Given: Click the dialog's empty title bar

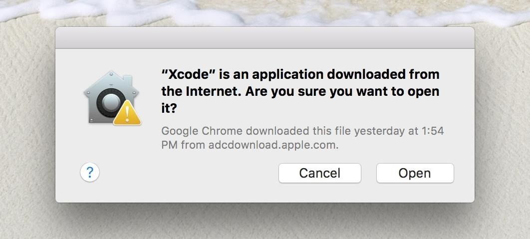Looking at the screenshot, I should click(x=265, y=38).
